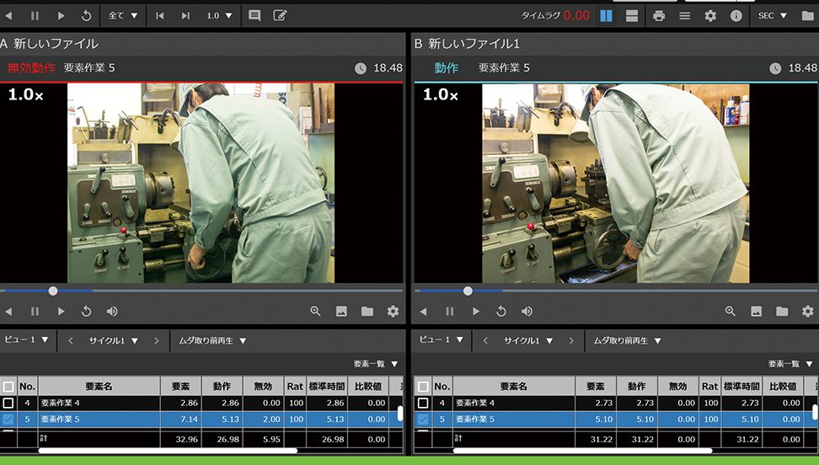Image resolution: width=819 pixels, height=465 pixels.
Task: Open folder icon in video panel B
Action: coord(782,312)
